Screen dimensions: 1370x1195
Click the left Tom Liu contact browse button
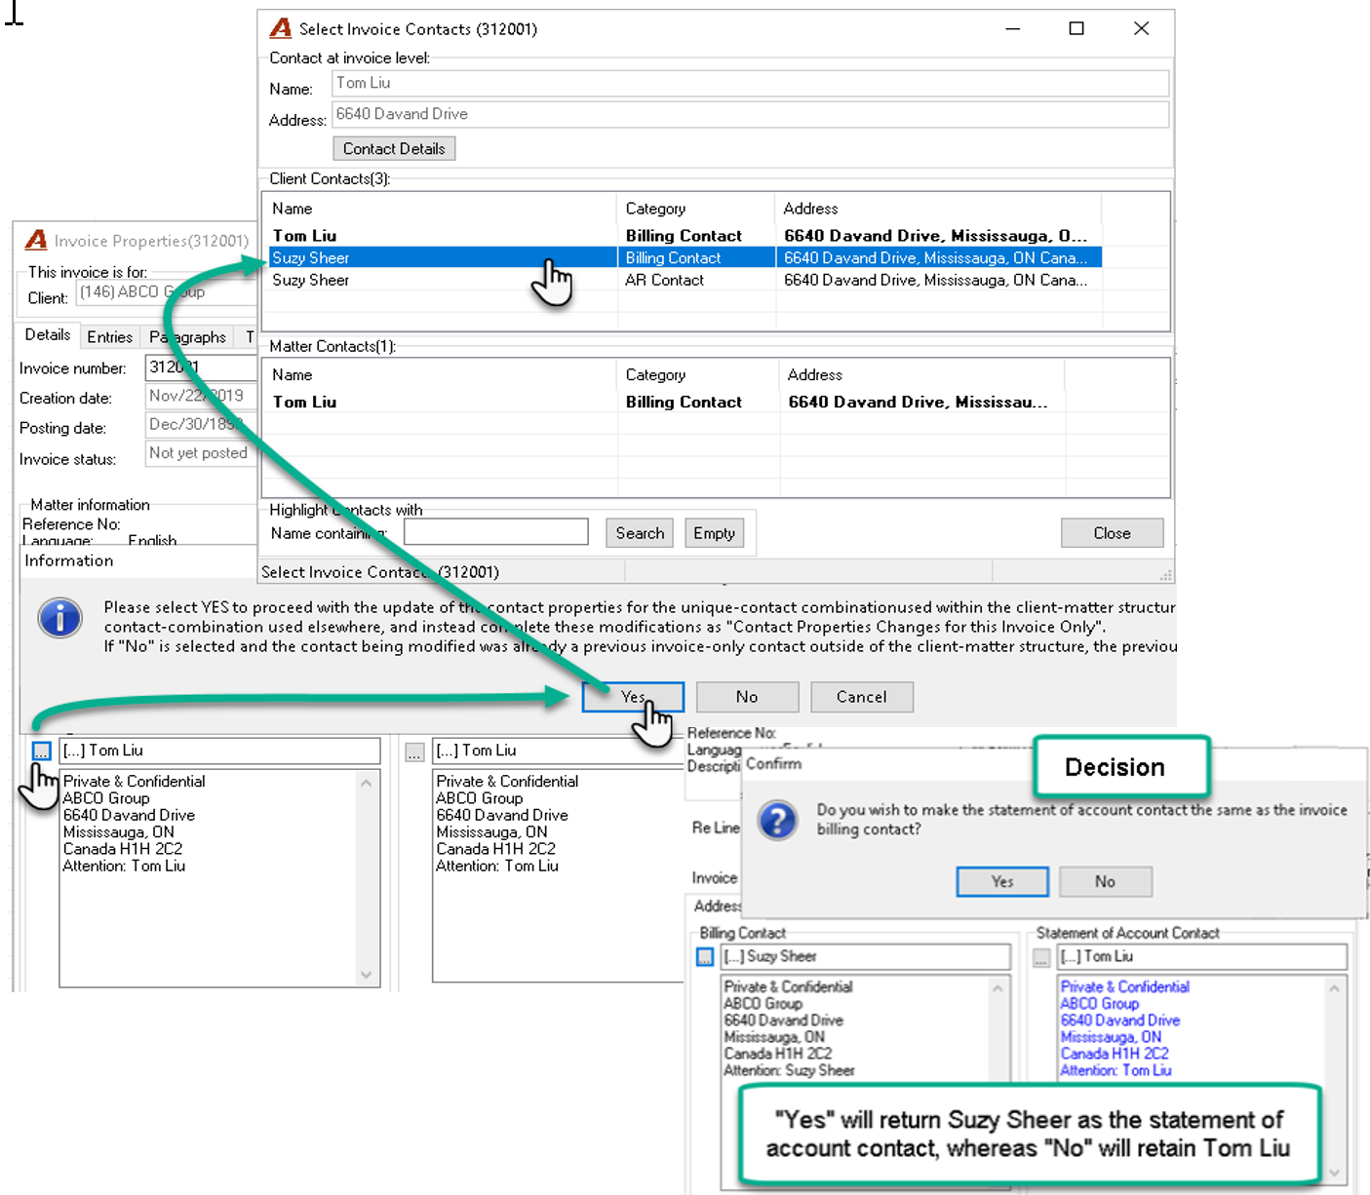(x=41, y=752)
